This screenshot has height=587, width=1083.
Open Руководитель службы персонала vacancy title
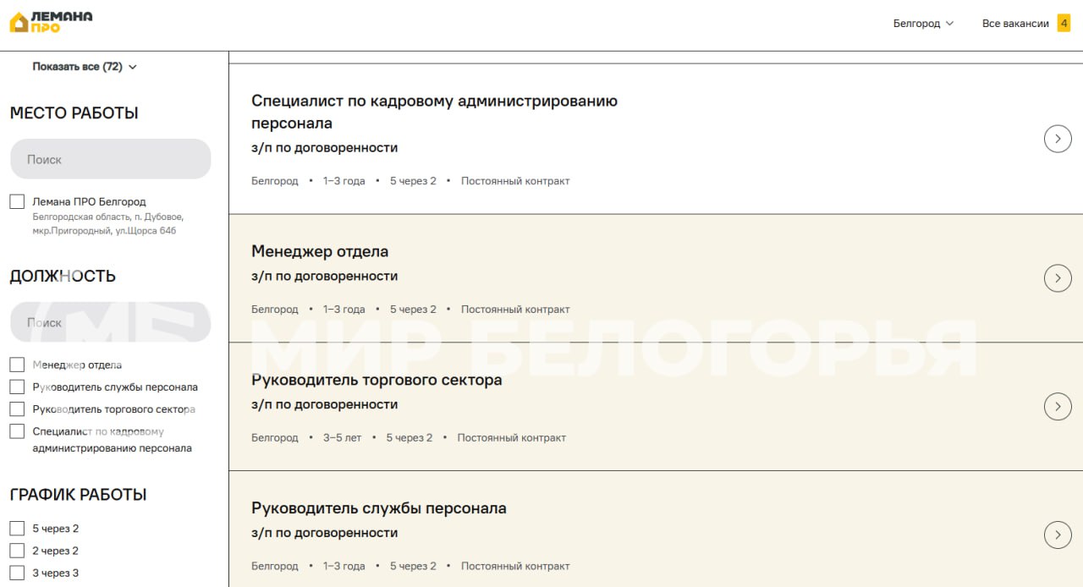(378, 508)
